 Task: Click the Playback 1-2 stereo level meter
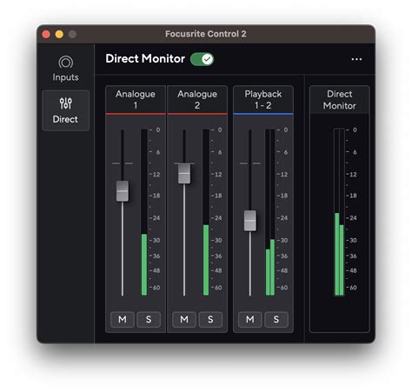pos(270,212)
